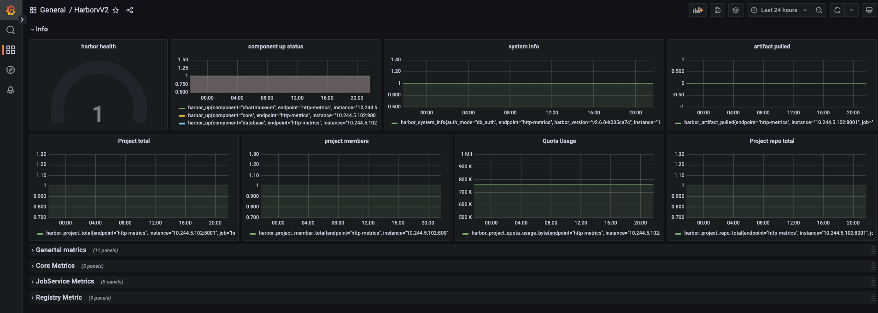
Task: Save the dashboard with the disk icon
Action: tap(718, 10)
